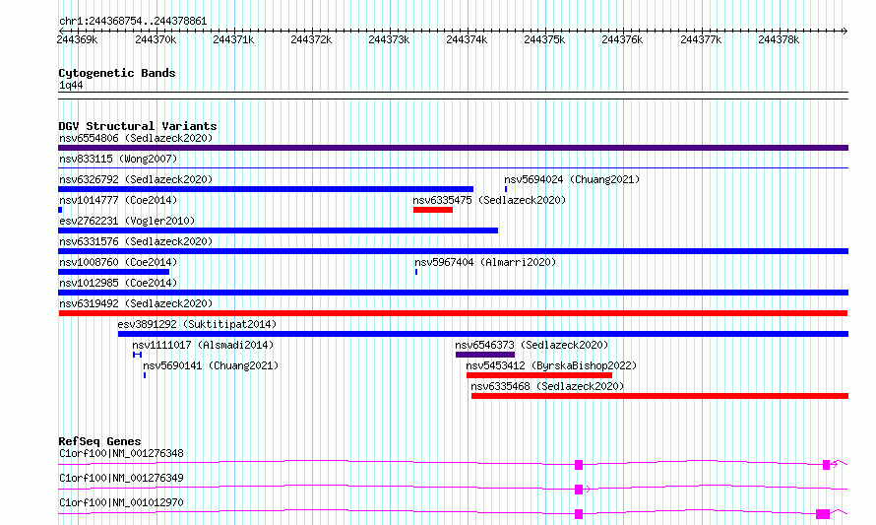Open the C1orf100|NM_001012970 transcript label
Viewport: 876px width, 525px height.
[x=121, y=502]
